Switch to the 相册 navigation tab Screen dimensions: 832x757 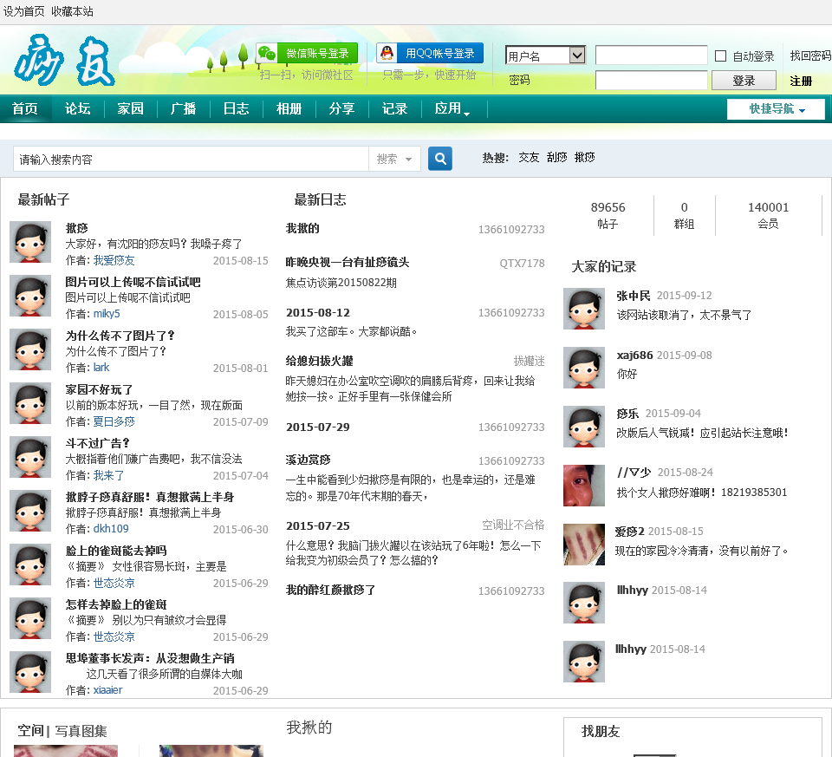coord(289,109)
